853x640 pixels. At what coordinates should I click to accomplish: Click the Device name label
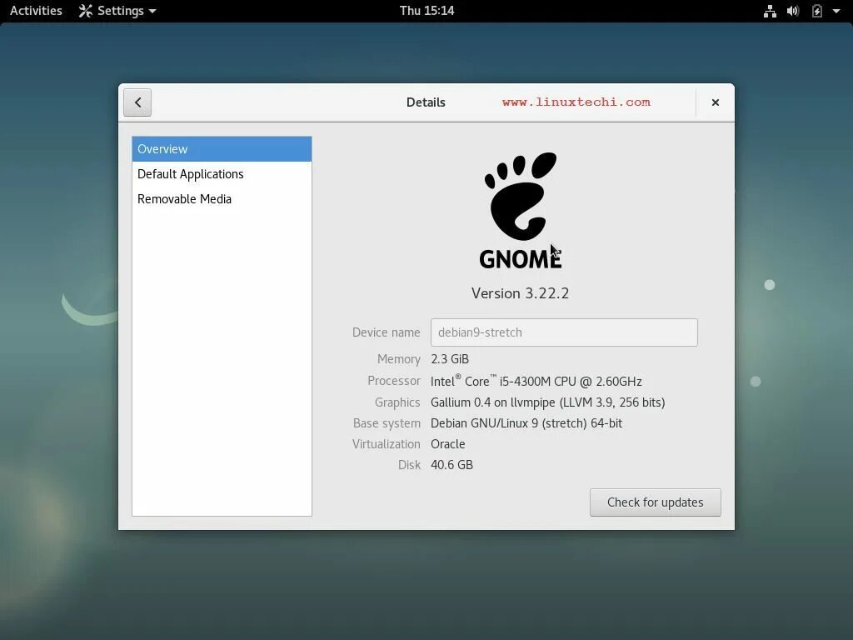(386, 332)
